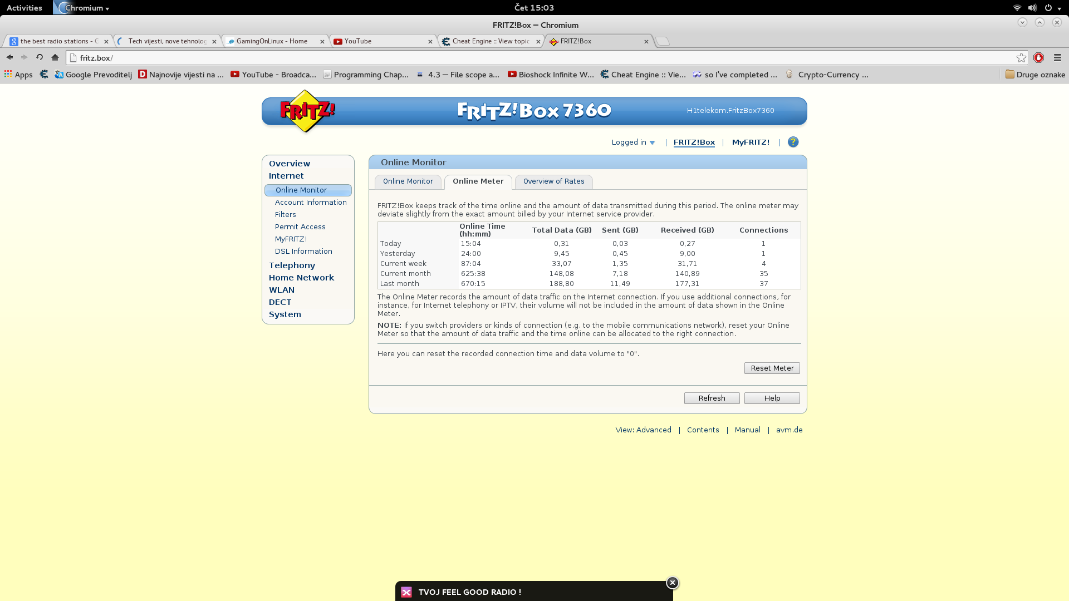The height and width of the screenshot is (601, 1069).
Task: Close the FRITZ!Box tab
Action: (x=646, y=42)
